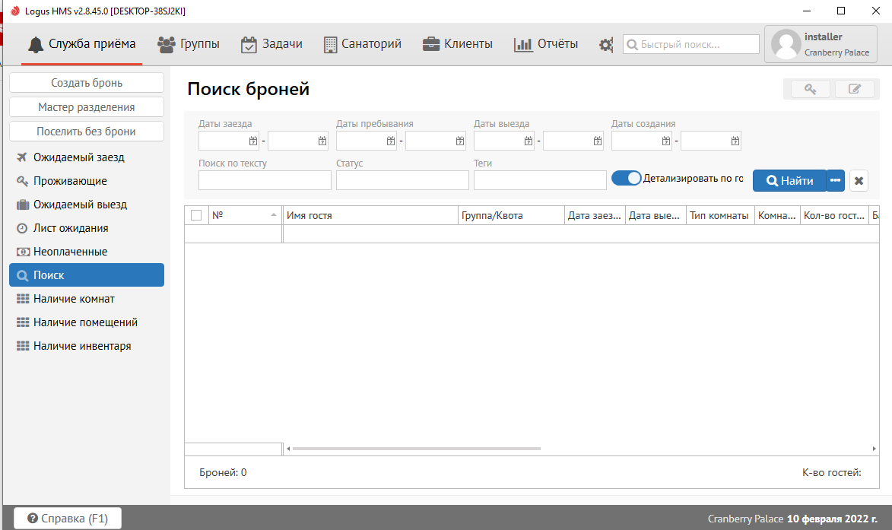Open calendar picker for first Даты заезда field
The image size is (892, 530).
(x=253, y=141)
